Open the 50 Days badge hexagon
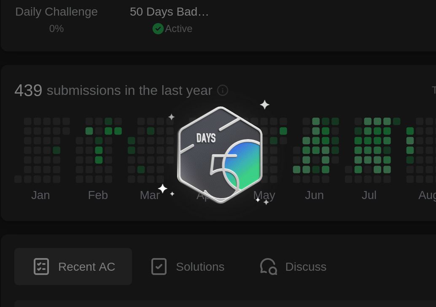The width and height of the screenshot is (436, 307). 220,155
